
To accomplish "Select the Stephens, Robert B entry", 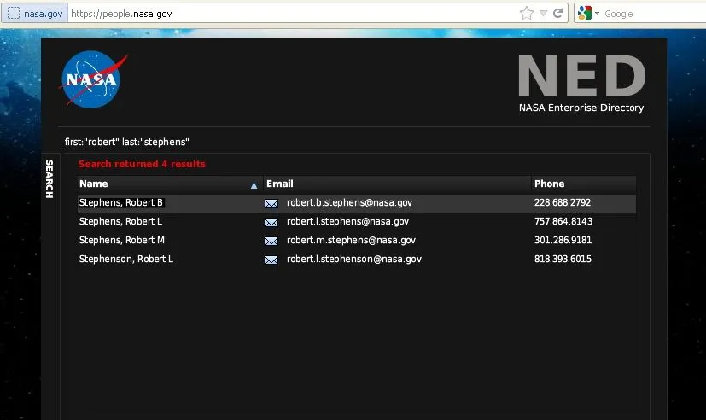I will coord(120,203).
